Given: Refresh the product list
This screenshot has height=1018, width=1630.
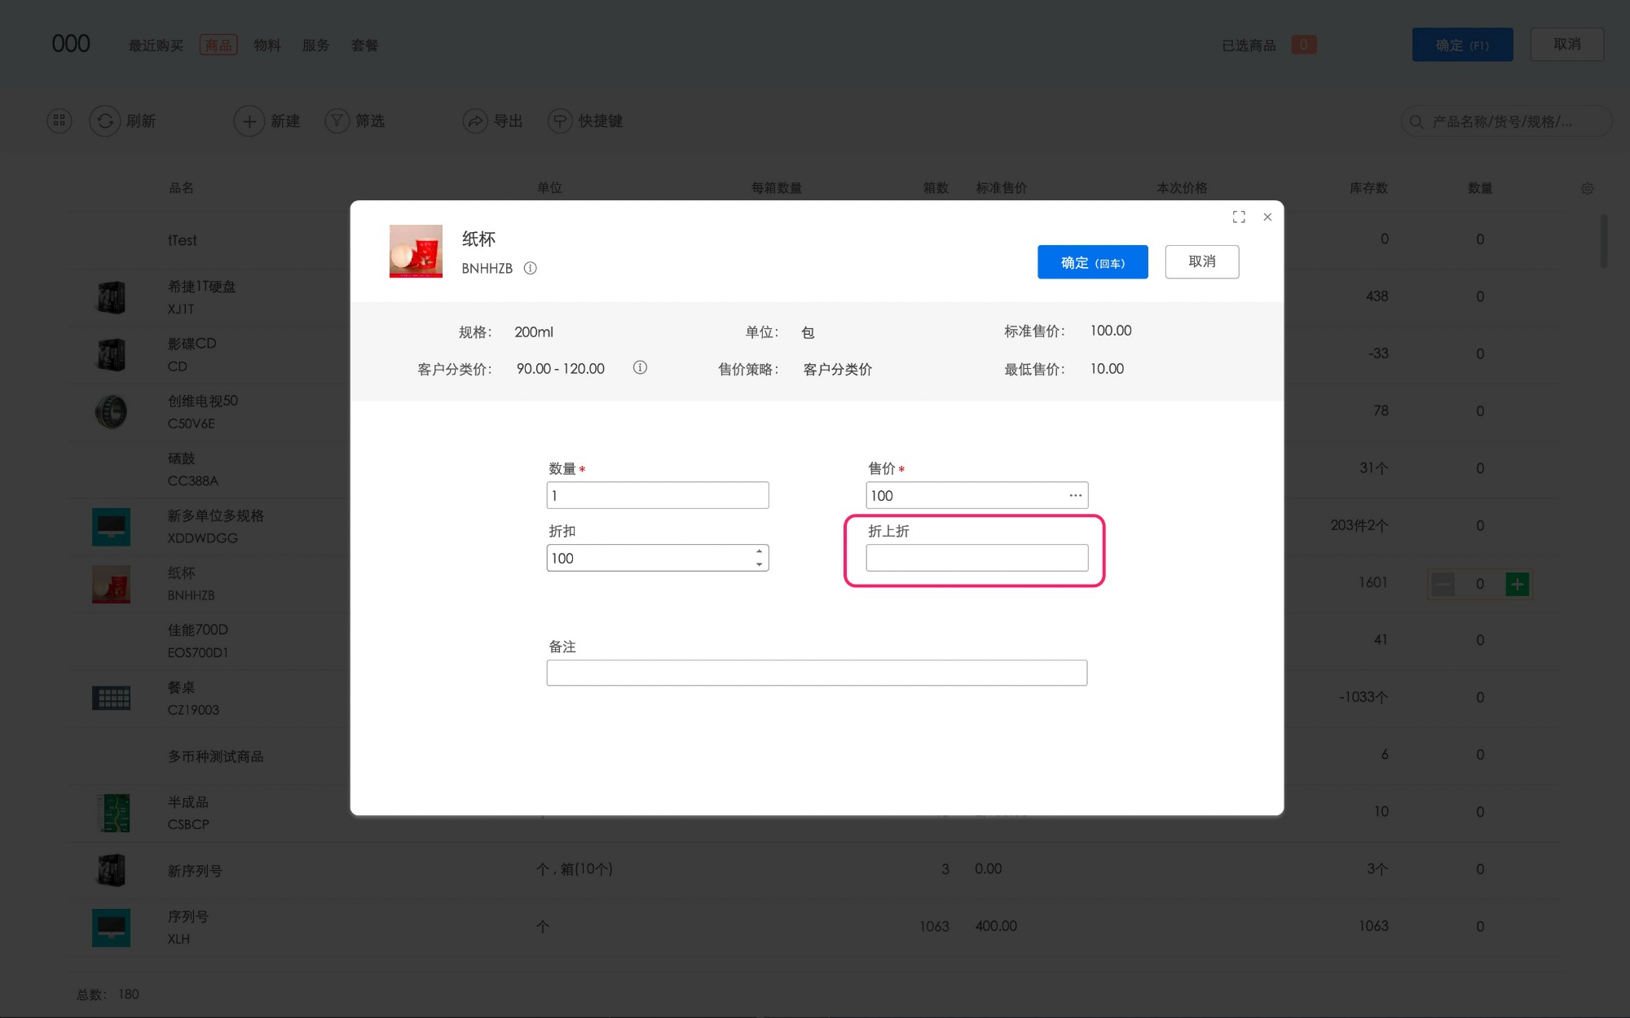Looking at the screenshot, I should coord(124,121).
